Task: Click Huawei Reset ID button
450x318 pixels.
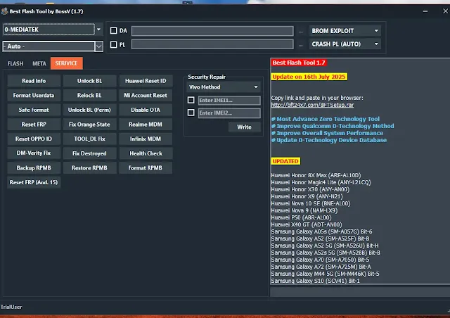Action: click(146, 81)
